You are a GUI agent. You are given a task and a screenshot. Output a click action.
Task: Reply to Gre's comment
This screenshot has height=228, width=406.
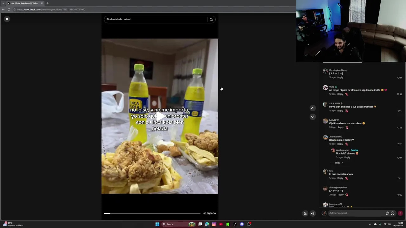(340, 178)
